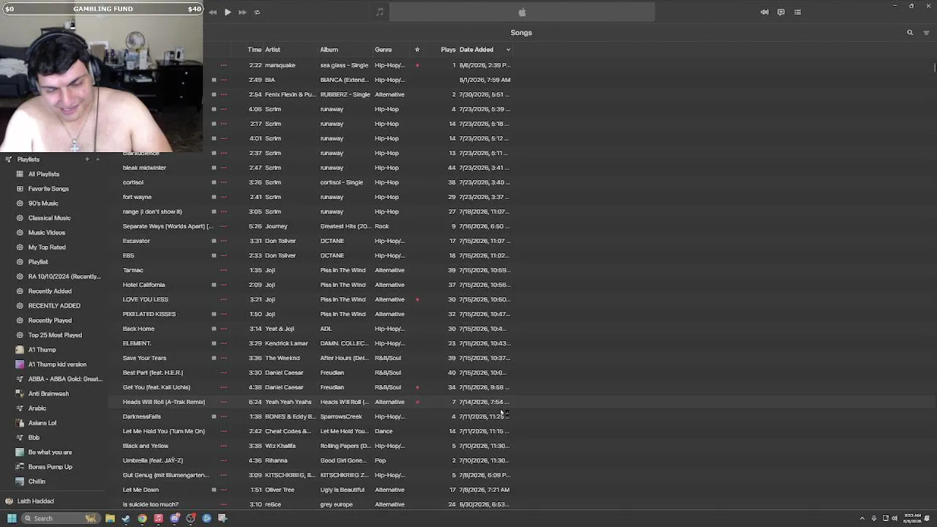The width and height of the screenshot is (937, 527).
Task: Select the Classical Music playlist
Action: 49,218
